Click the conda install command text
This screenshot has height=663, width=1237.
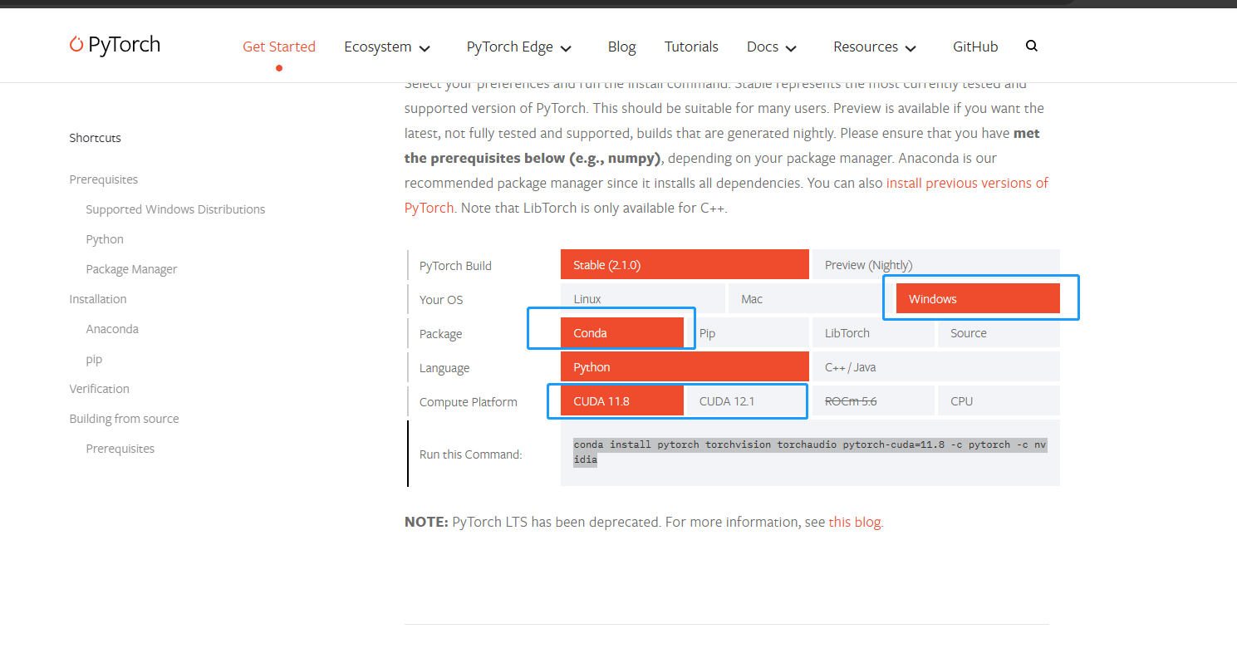[x=810, y=452]
